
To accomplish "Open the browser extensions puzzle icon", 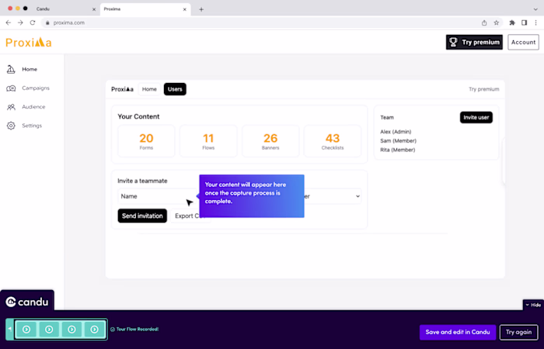I will pos(512,22).
